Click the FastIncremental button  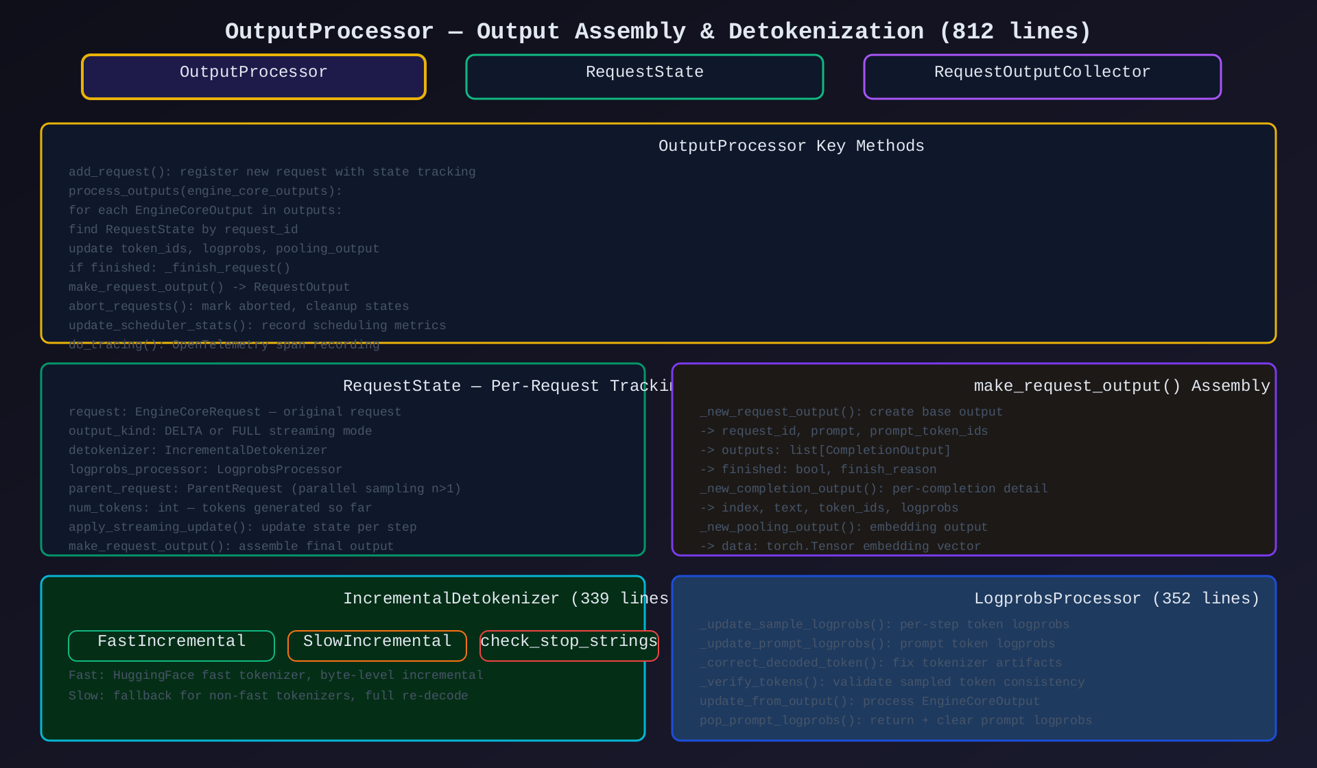(x=171, y=645)
